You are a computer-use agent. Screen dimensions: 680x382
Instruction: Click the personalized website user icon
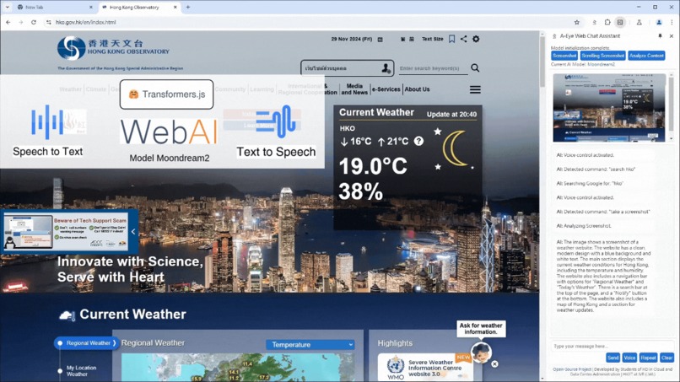coord(386,68)
